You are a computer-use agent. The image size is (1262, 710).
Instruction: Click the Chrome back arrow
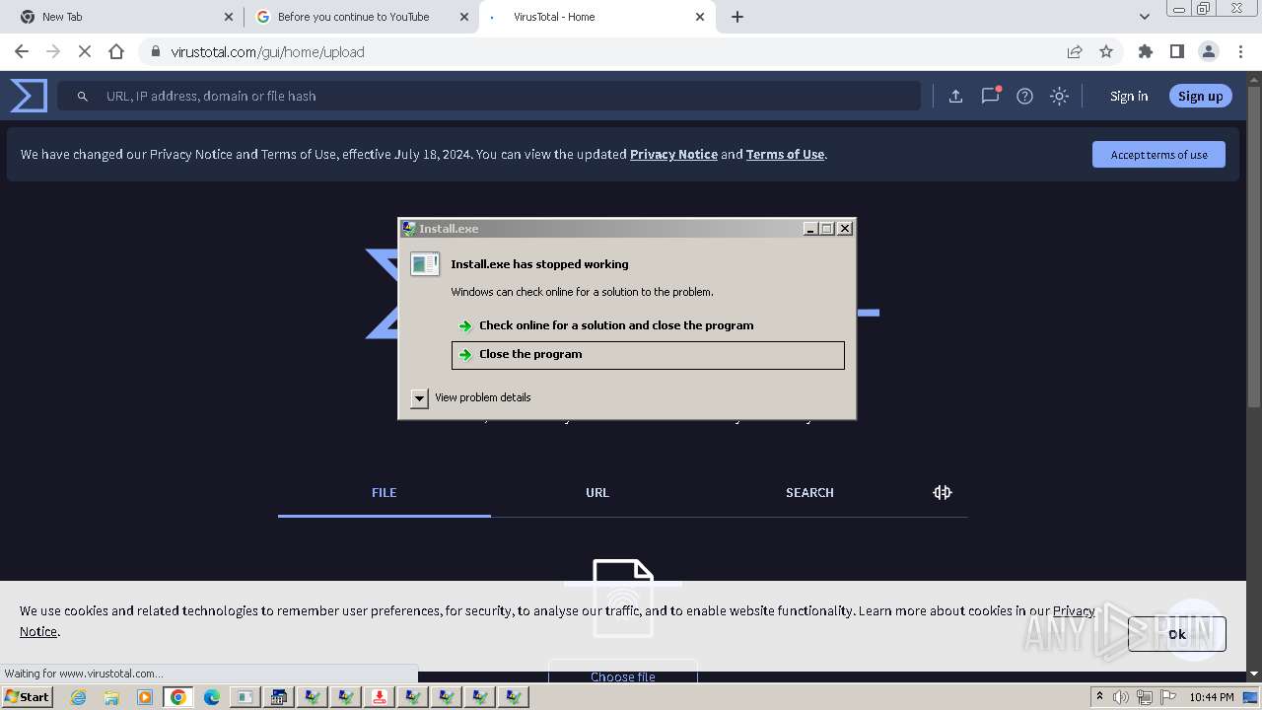pos(22,51)
